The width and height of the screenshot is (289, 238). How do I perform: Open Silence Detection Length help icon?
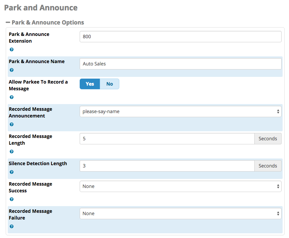[12, 172]
